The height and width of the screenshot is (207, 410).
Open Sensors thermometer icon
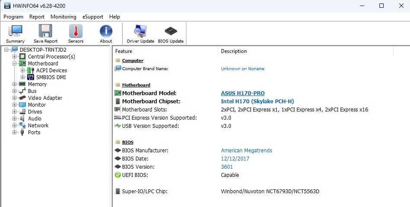click(x=76, y=31)
